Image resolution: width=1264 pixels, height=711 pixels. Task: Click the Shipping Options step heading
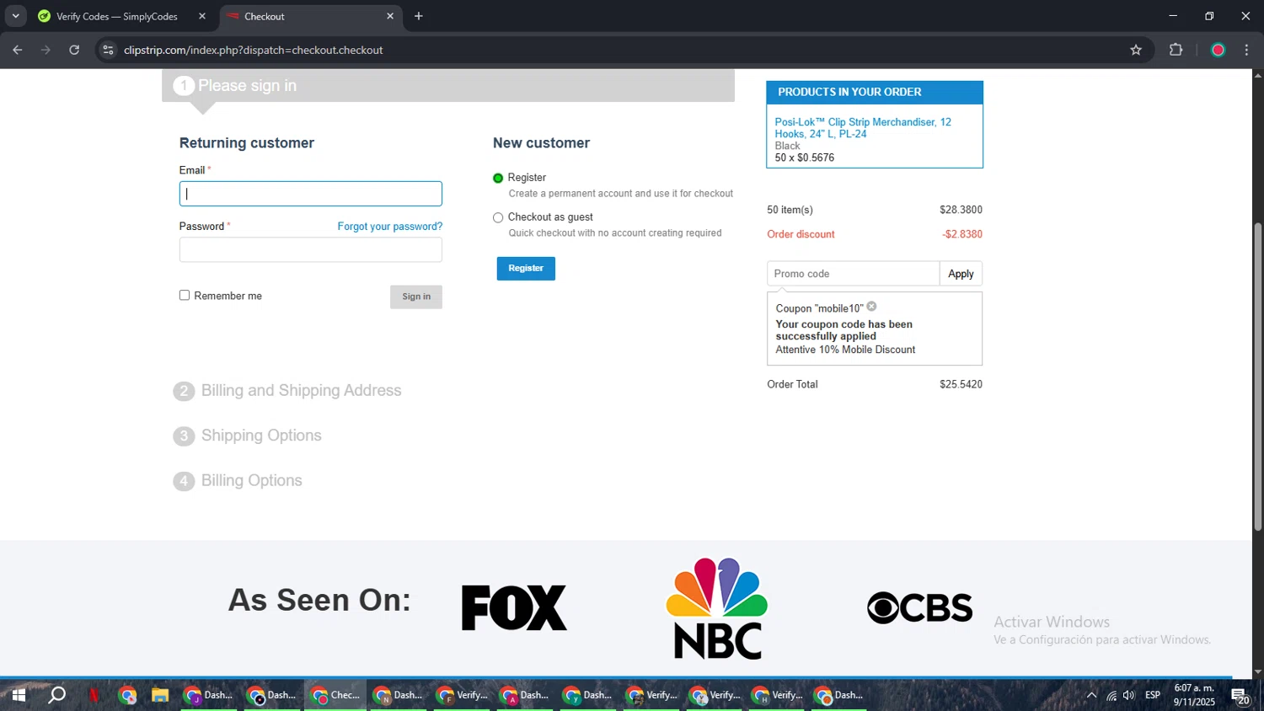261,436
